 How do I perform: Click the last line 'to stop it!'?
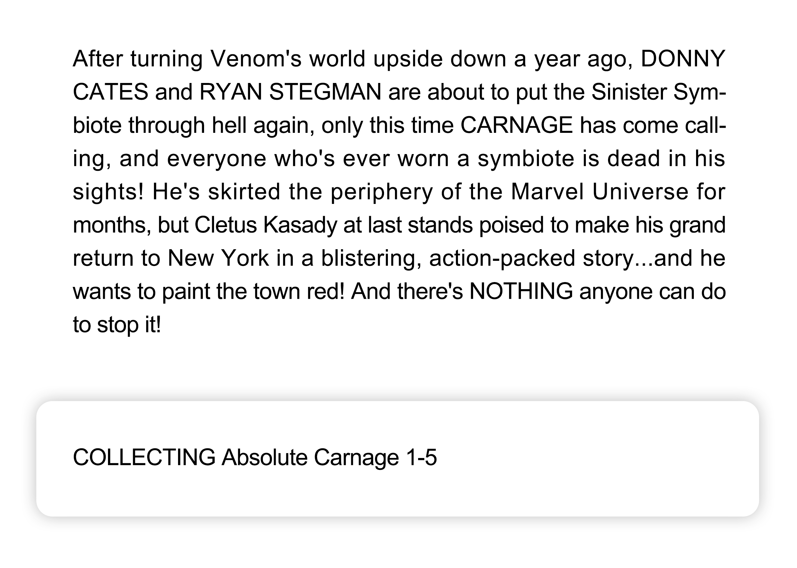(117, 325)
